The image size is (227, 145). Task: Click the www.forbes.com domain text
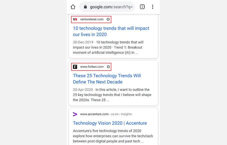92,67
